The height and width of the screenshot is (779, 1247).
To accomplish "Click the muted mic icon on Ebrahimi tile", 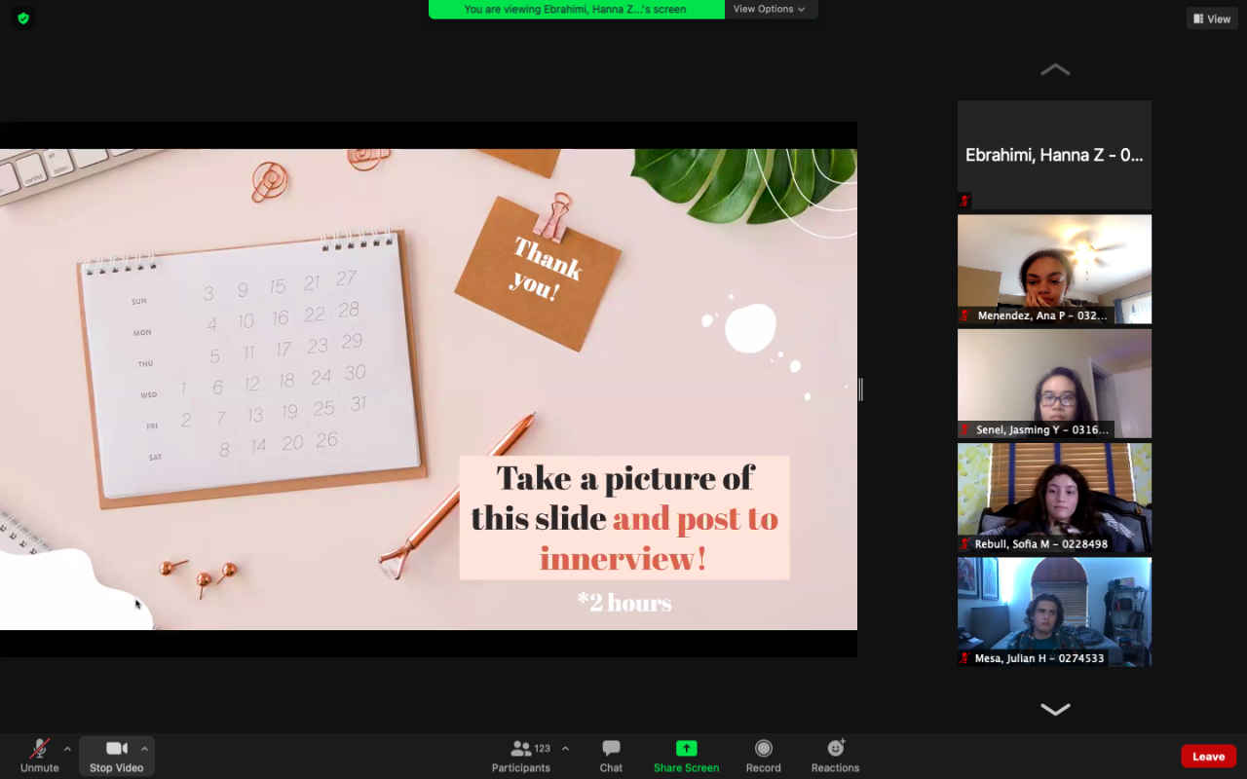I will point(965,202).
